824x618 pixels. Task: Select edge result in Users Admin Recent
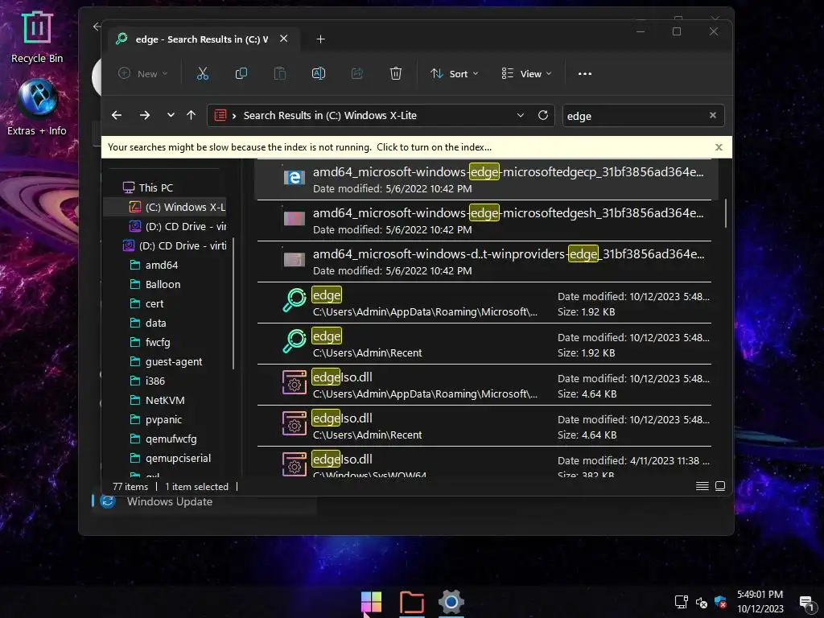click(x=484, y=344)
